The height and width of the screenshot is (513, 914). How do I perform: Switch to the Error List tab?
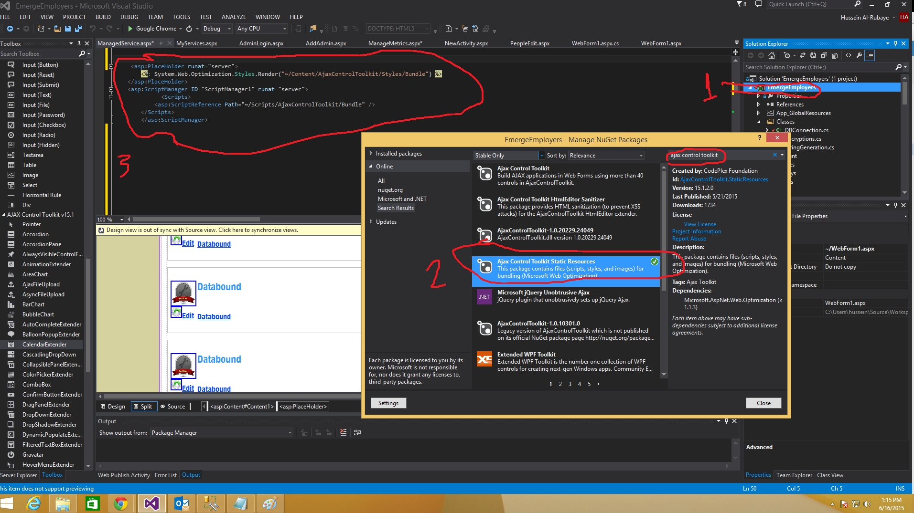[165, 475]
